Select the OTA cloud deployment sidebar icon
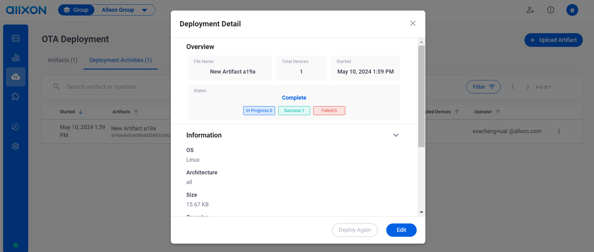 coord(16,77)
